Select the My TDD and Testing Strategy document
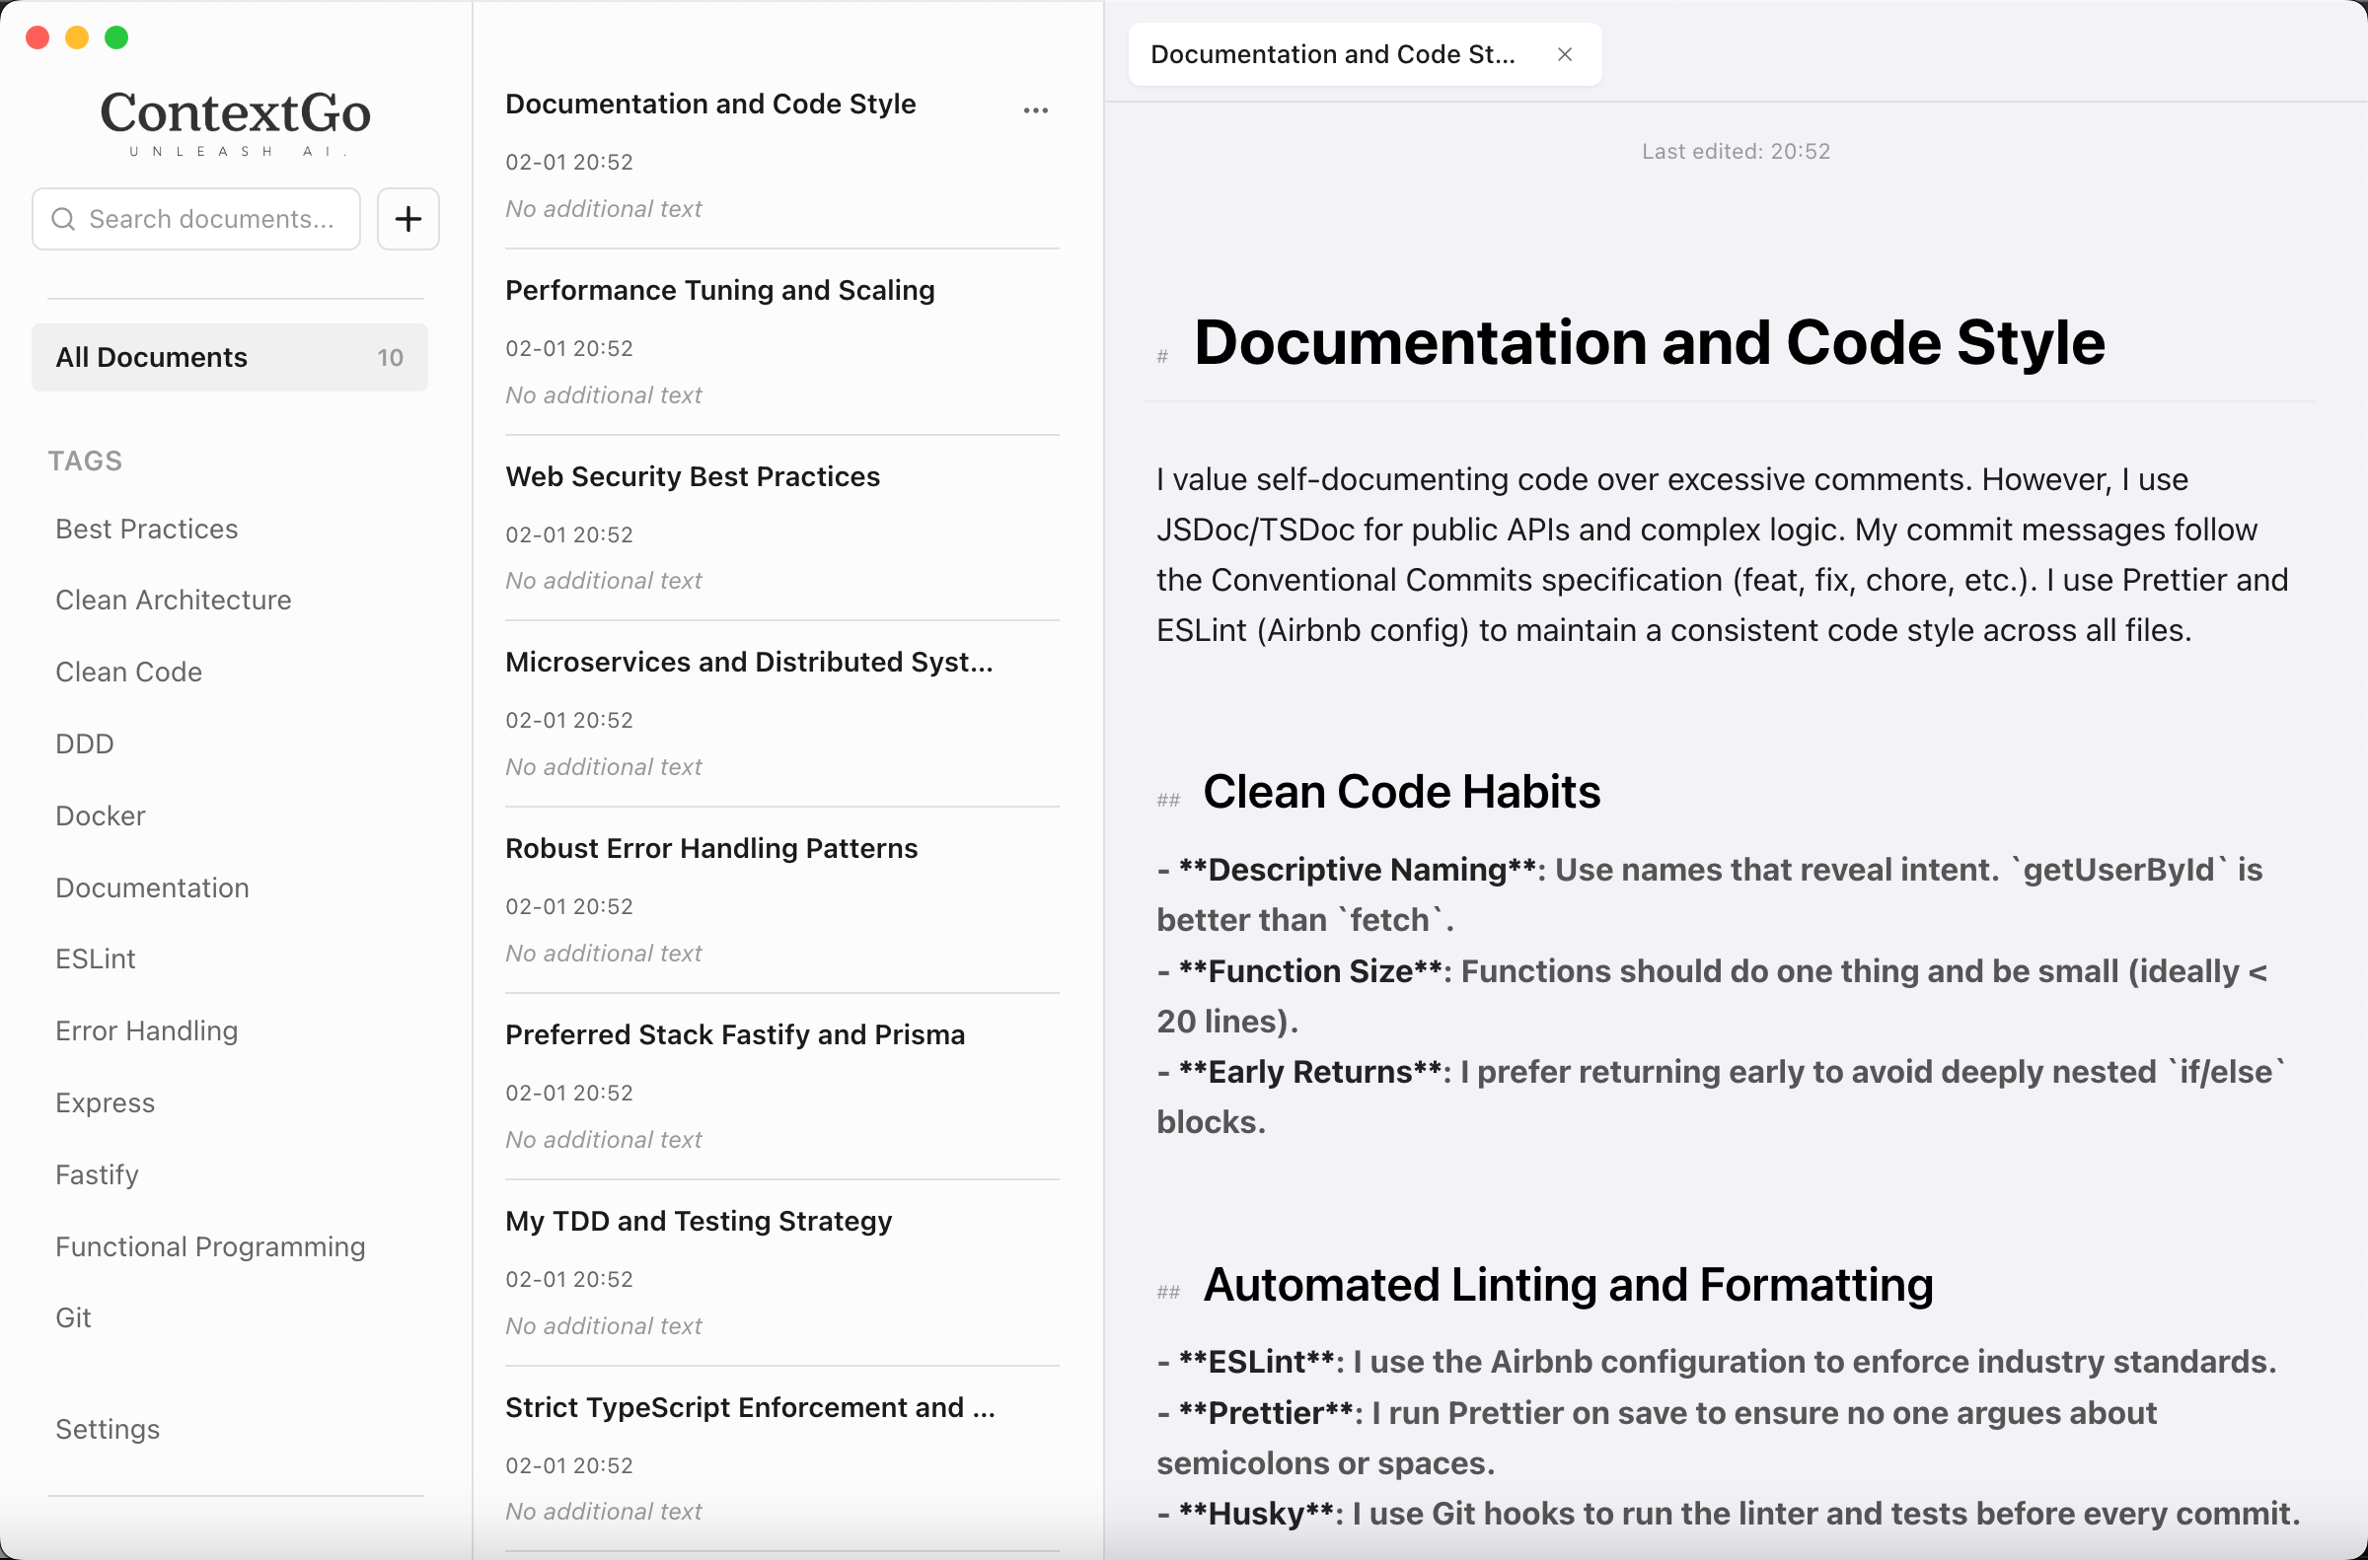This screenshot has height=1560, width=2368. pyautogui.click(x=698, y=1221)
